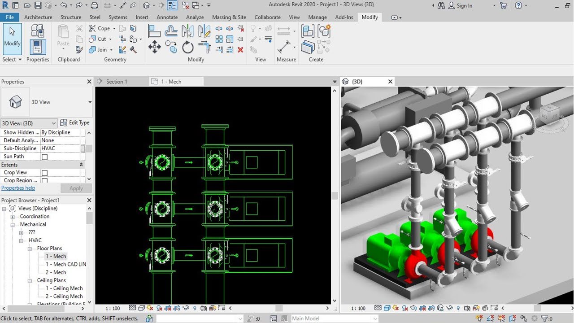Open the Join dropdown arrow
The image size is (574, 323).
click(x=111, y=50)
